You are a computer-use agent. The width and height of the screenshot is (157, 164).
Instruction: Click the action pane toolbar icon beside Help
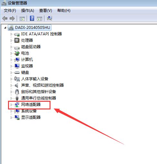pyautogui.click(x=40, y=19)
